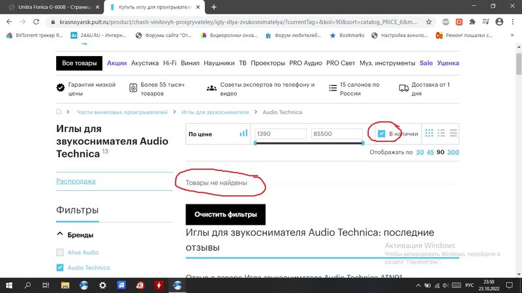Open the notification center icon
Image resolution: width=522 pixels, height=293 pixels.
[x=510, y=285]
